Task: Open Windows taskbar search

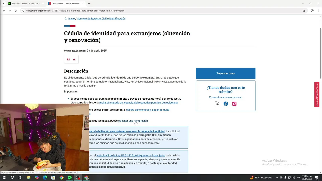Action: (x=12, y=178)
